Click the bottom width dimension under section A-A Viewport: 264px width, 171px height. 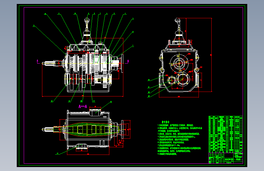pos(88,154)
